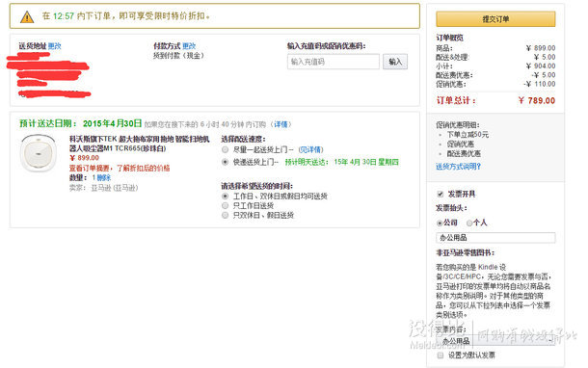588x368 pixels.
Task: Select 个人 invoice title option
Action: [469, 223]
